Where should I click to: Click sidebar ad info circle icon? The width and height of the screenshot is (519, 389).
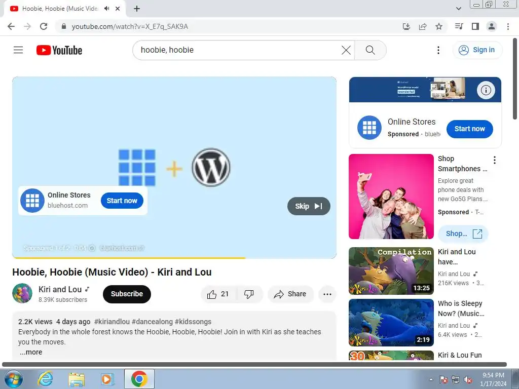(x=486, y=90)
